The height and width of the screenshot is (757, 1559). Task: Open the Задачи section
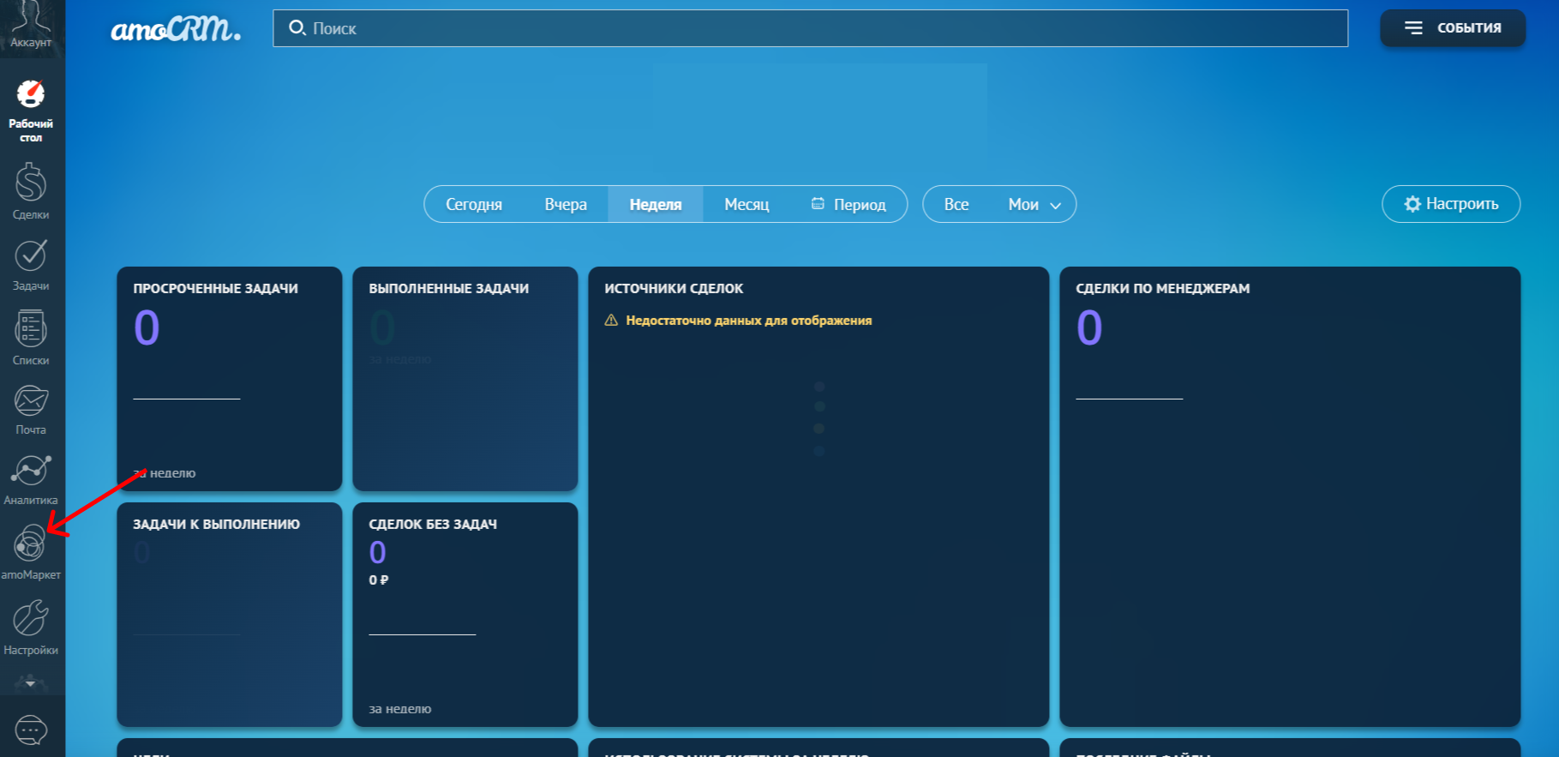click(x=31, y=265)
